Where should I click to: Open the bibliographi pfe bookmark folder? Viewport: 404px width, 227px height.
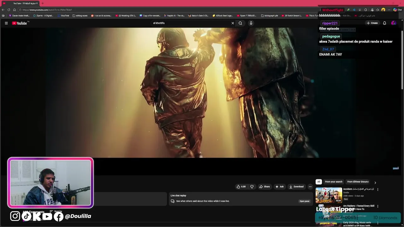(270, 15)
